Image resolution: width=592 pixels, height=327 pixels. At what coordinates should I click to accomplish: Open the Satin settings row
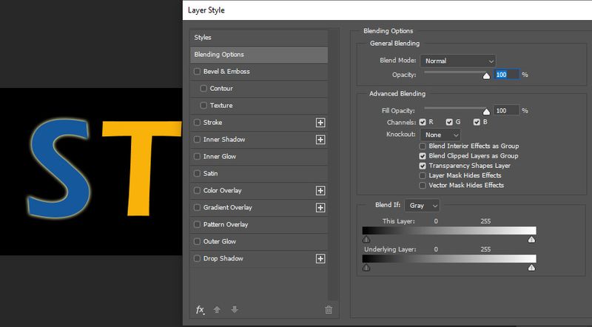(x=259, y=173)
